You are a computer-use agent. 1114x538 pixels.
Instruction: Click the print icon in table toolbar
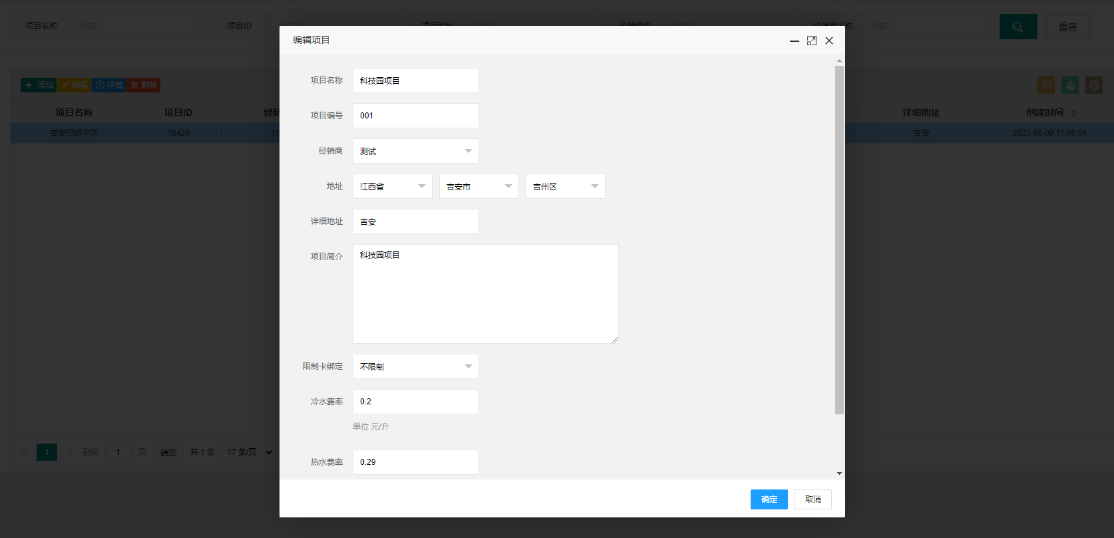pos(1094,85)
